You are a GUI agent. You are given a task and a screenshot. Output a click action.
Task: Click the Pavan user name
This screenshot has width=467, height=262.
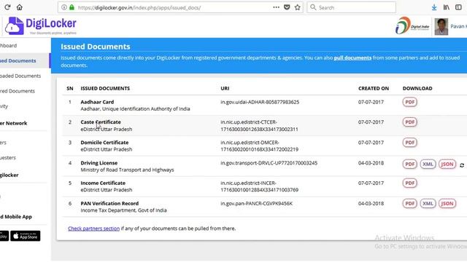coord(458,26)
